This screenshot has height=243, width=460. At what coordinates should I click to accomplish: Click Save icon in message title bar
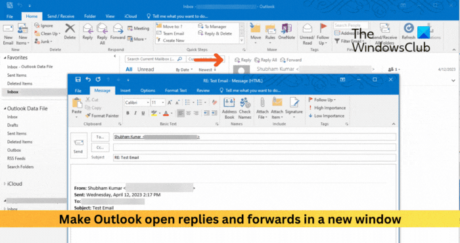78,79
